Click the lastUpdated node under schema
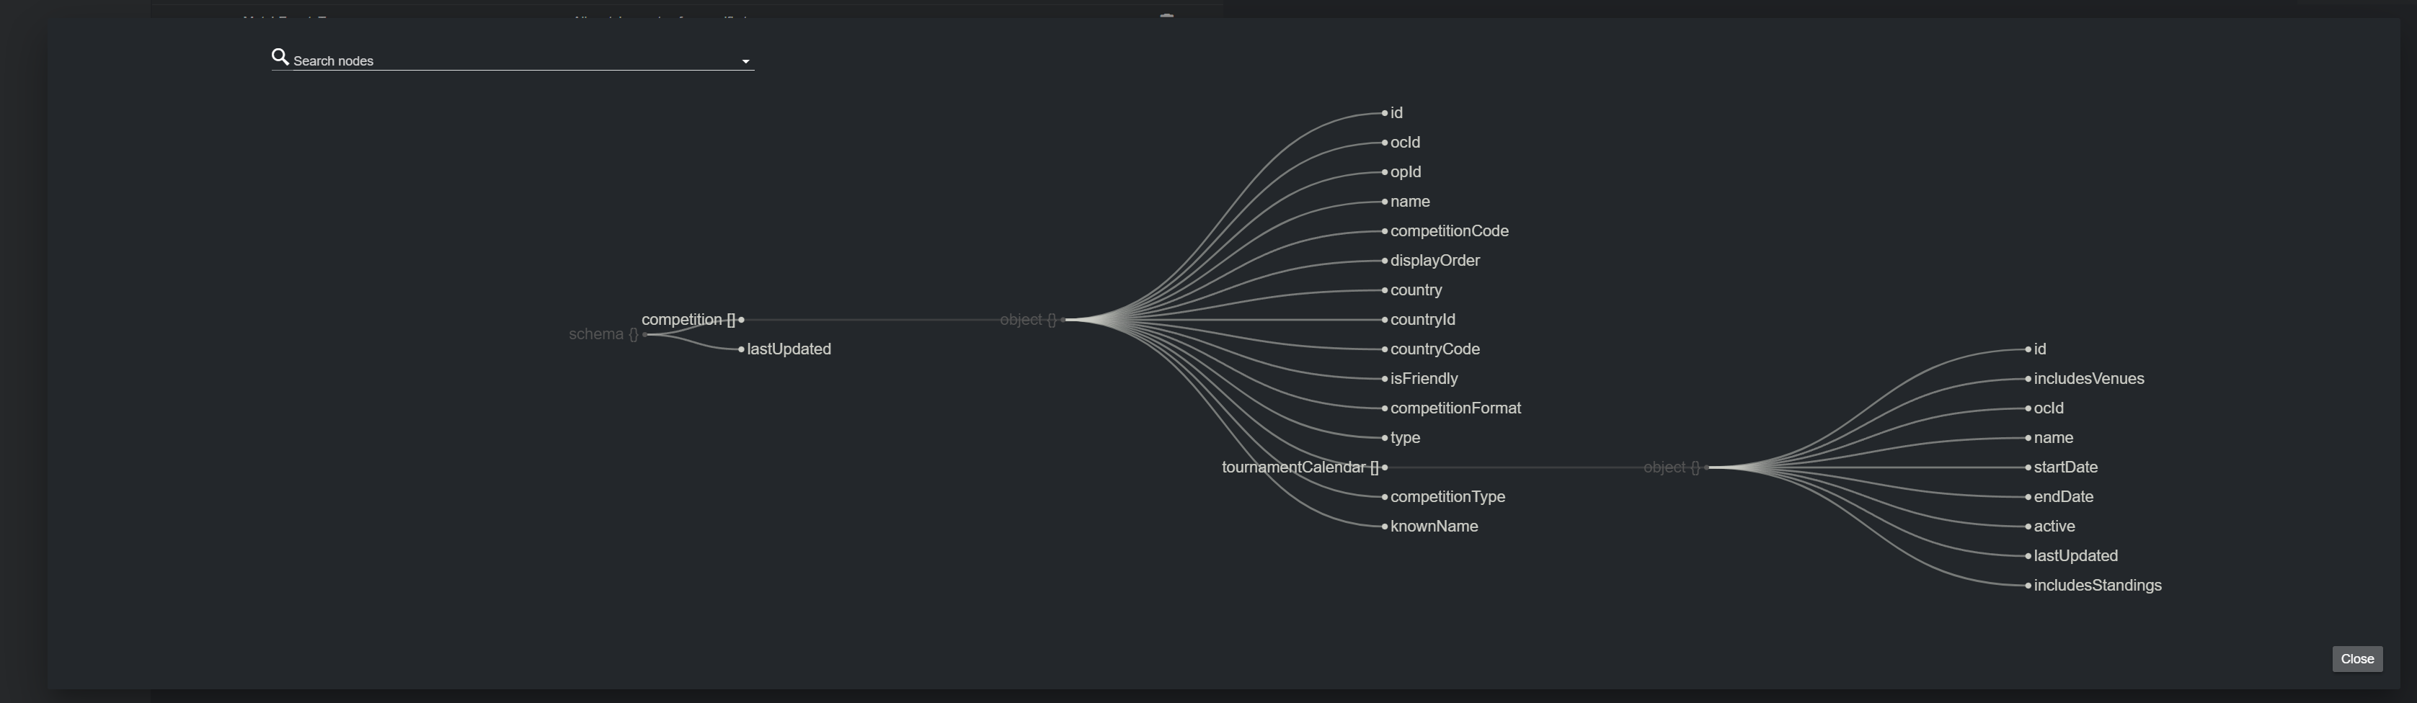This screenshot has height=703, width=2417. point(788,349)
